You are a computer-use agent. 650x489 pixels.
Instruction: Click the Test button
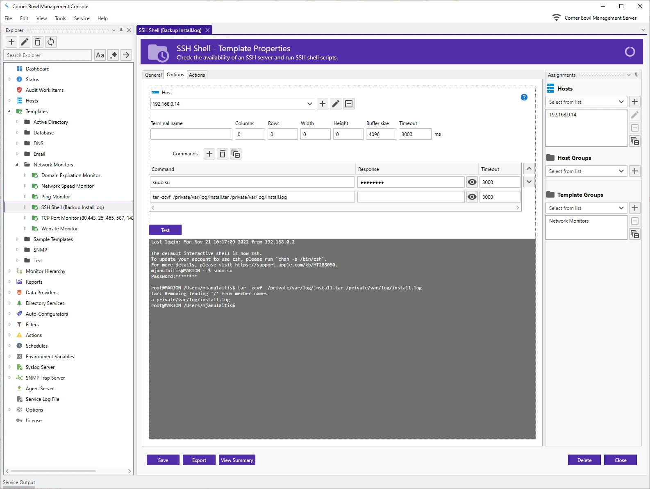(x=165, y=230)
